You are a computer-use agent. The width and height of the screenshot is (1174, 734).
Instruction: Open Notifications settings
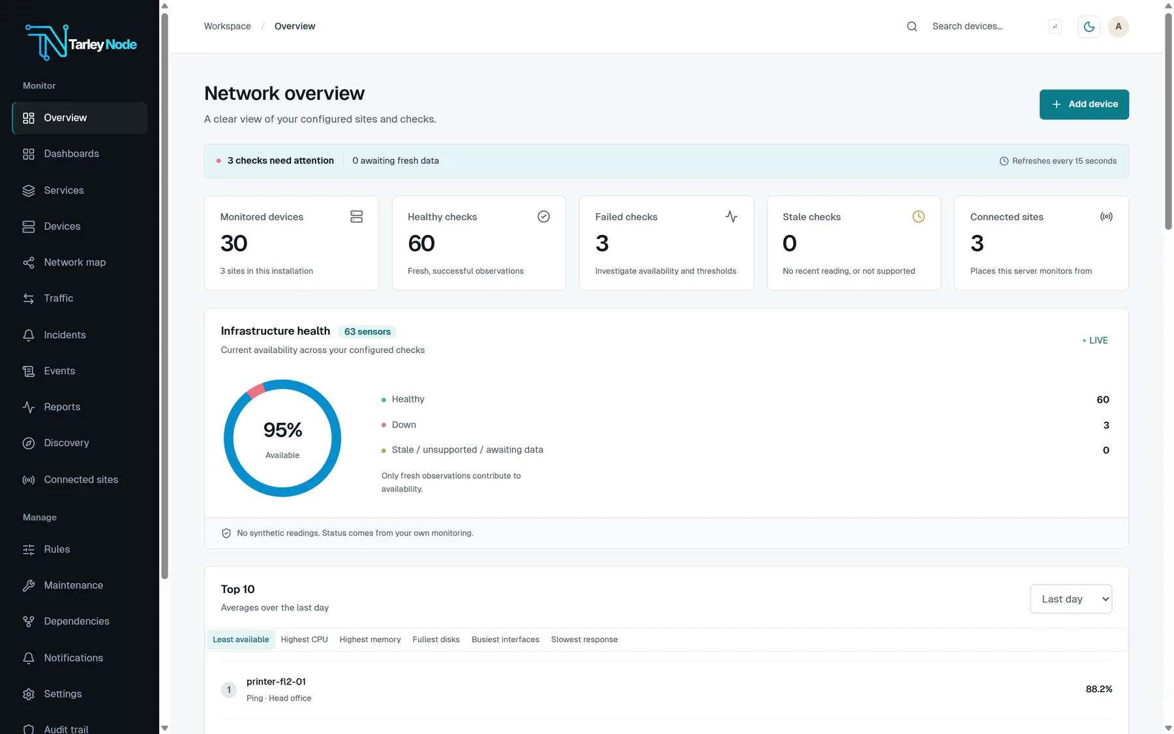coord(80,658)
